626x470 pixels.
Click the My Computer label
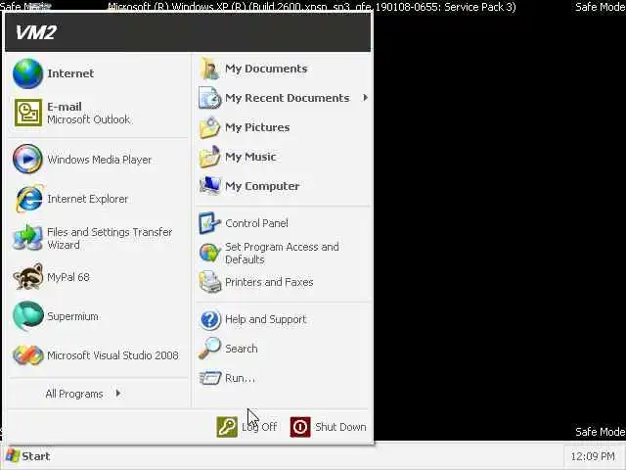[x=262, y=186]
